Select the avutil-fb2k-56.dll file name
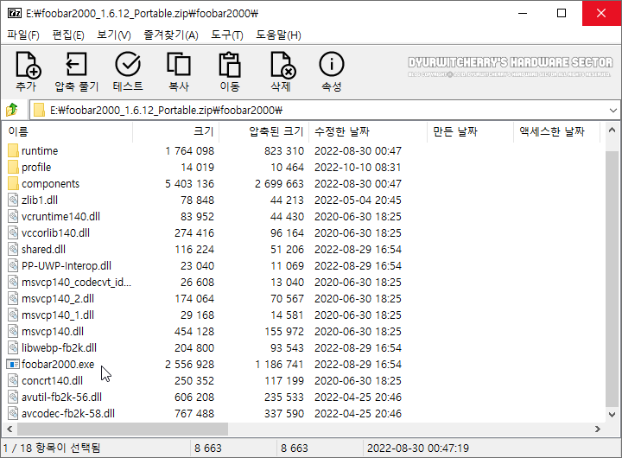622x458 pixels. [x=61, y=398]
